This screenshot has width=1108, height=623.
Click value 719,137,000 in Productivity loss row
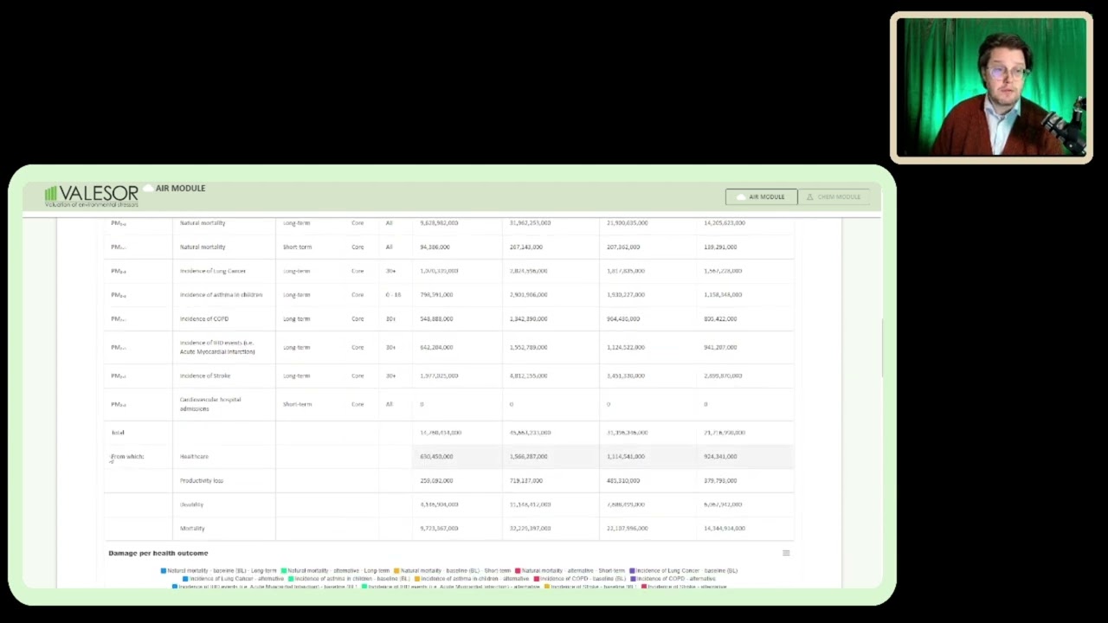[526, 480]
